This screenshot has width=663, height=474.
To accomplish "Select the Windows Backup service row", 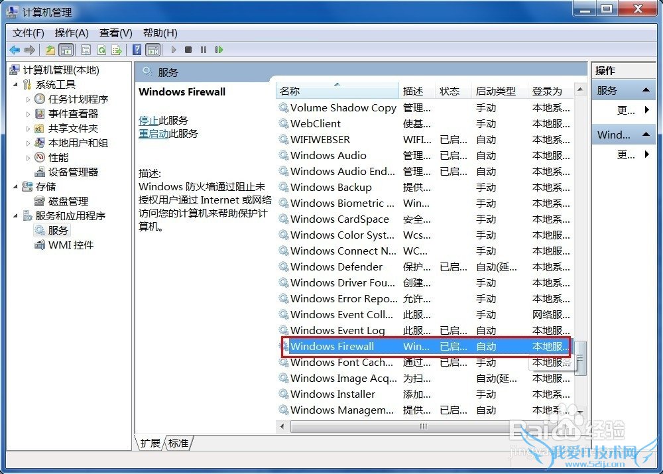I will coord(425,188).
